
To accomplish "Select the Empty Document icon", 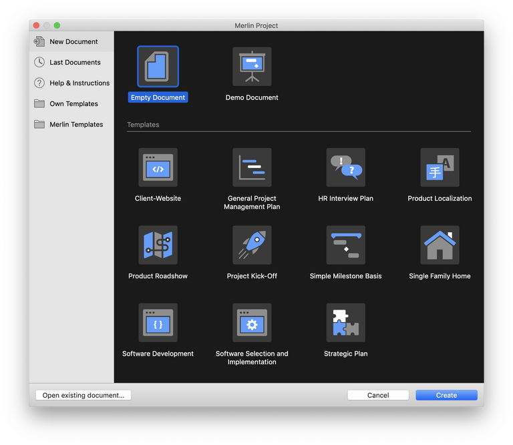I will 158,67.
